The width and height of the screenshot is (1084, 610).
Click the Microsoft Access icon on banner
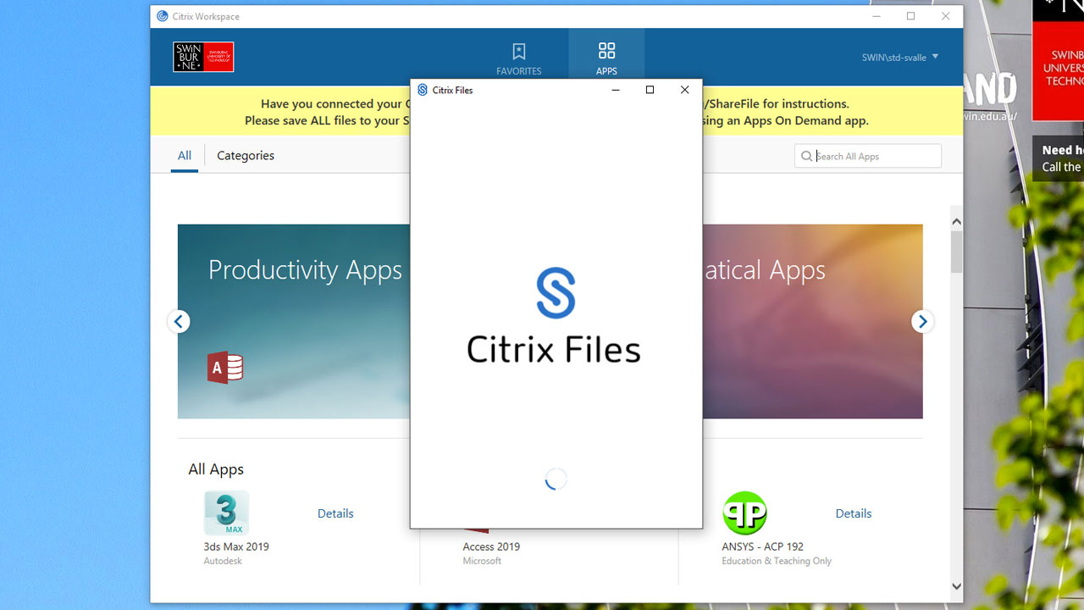click(225, 368)
